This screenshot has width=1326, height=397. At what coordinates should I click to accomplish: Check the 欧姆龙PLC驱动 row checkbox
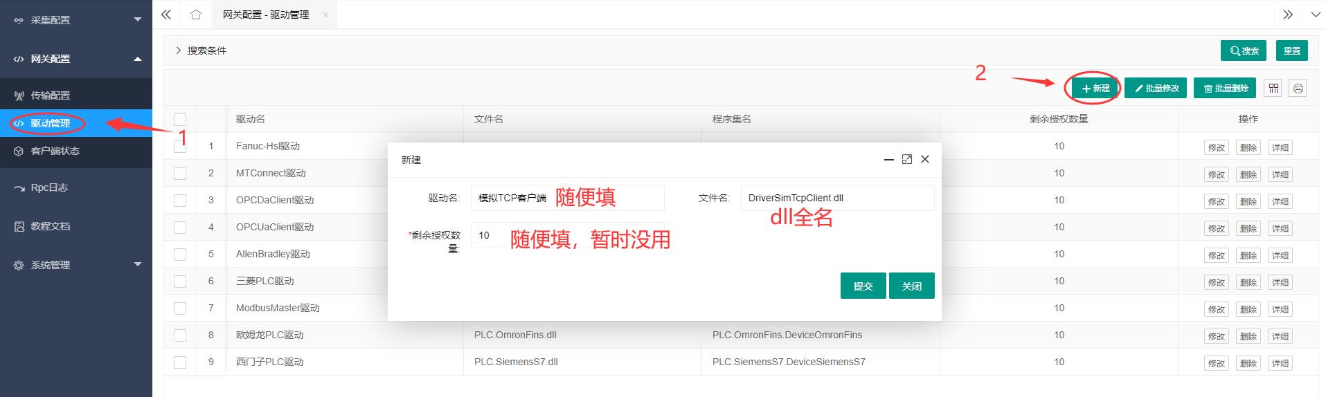coord(180,335)
